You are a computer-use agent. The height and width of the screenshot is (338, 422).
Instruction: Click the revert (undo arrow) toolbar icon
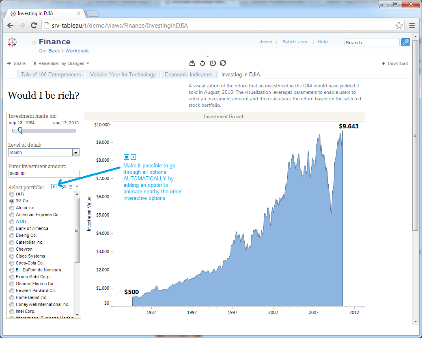click(202, 63)
